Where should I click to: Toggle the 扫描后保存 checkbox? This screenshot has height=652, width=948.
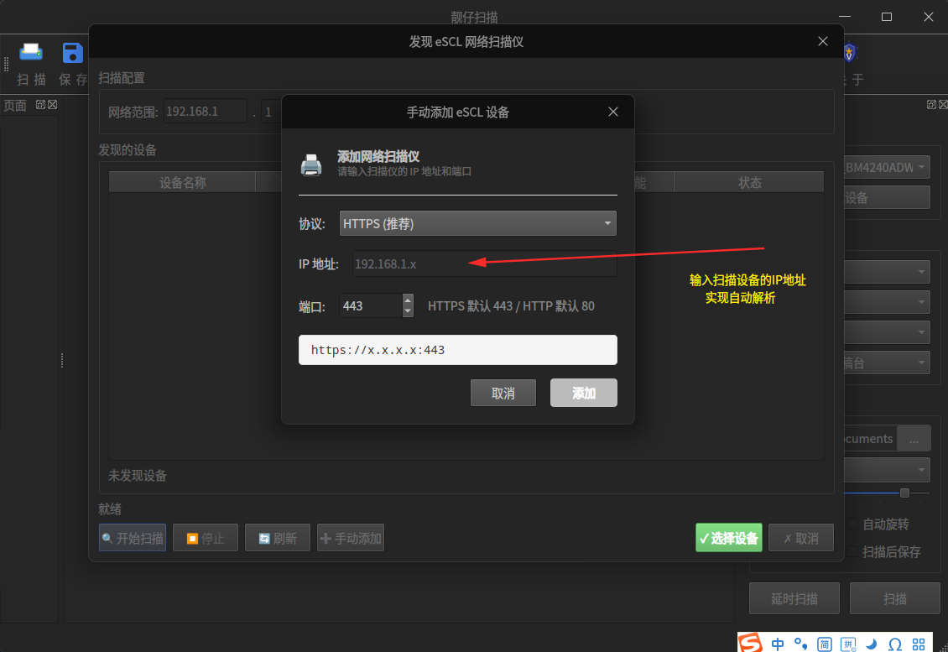pos(852,551)
